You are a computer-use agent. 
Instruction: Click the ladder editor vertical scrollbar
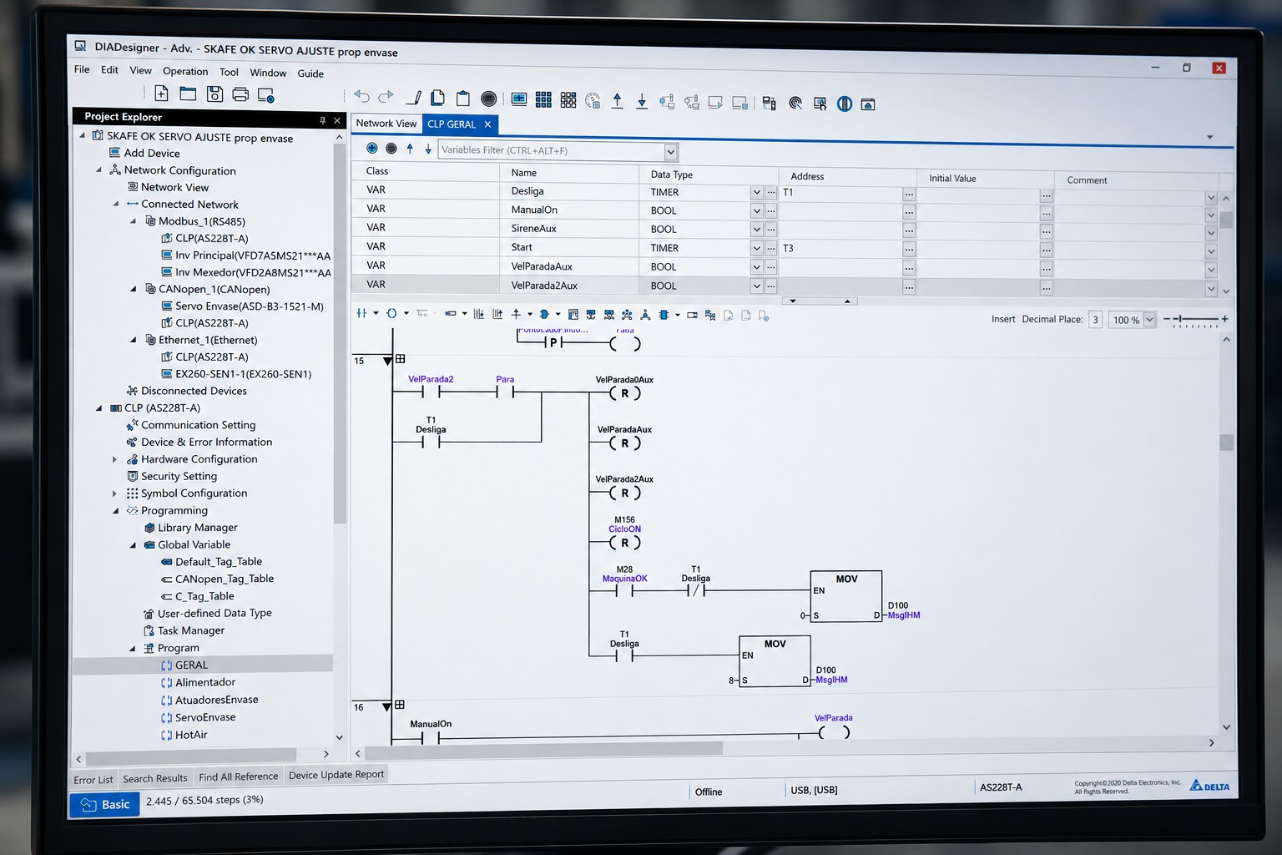[x=1226, y=533]
